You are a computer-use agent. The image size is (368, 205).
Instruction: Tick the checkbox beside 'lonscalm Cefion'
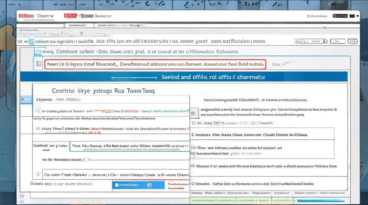coord(193,184)
